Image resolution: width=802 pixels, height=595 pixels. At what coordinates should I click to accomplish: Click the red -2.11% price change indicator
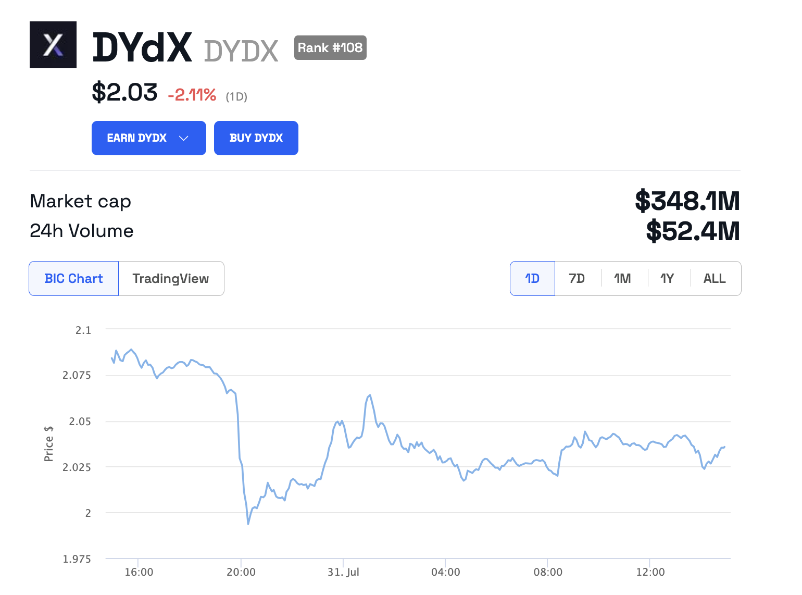tap(192, 95)
